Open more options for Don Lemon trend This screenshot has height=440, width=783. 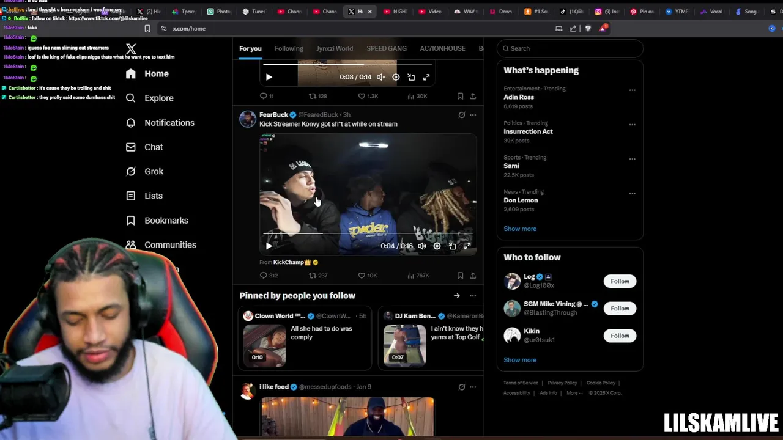pos(633,193)
